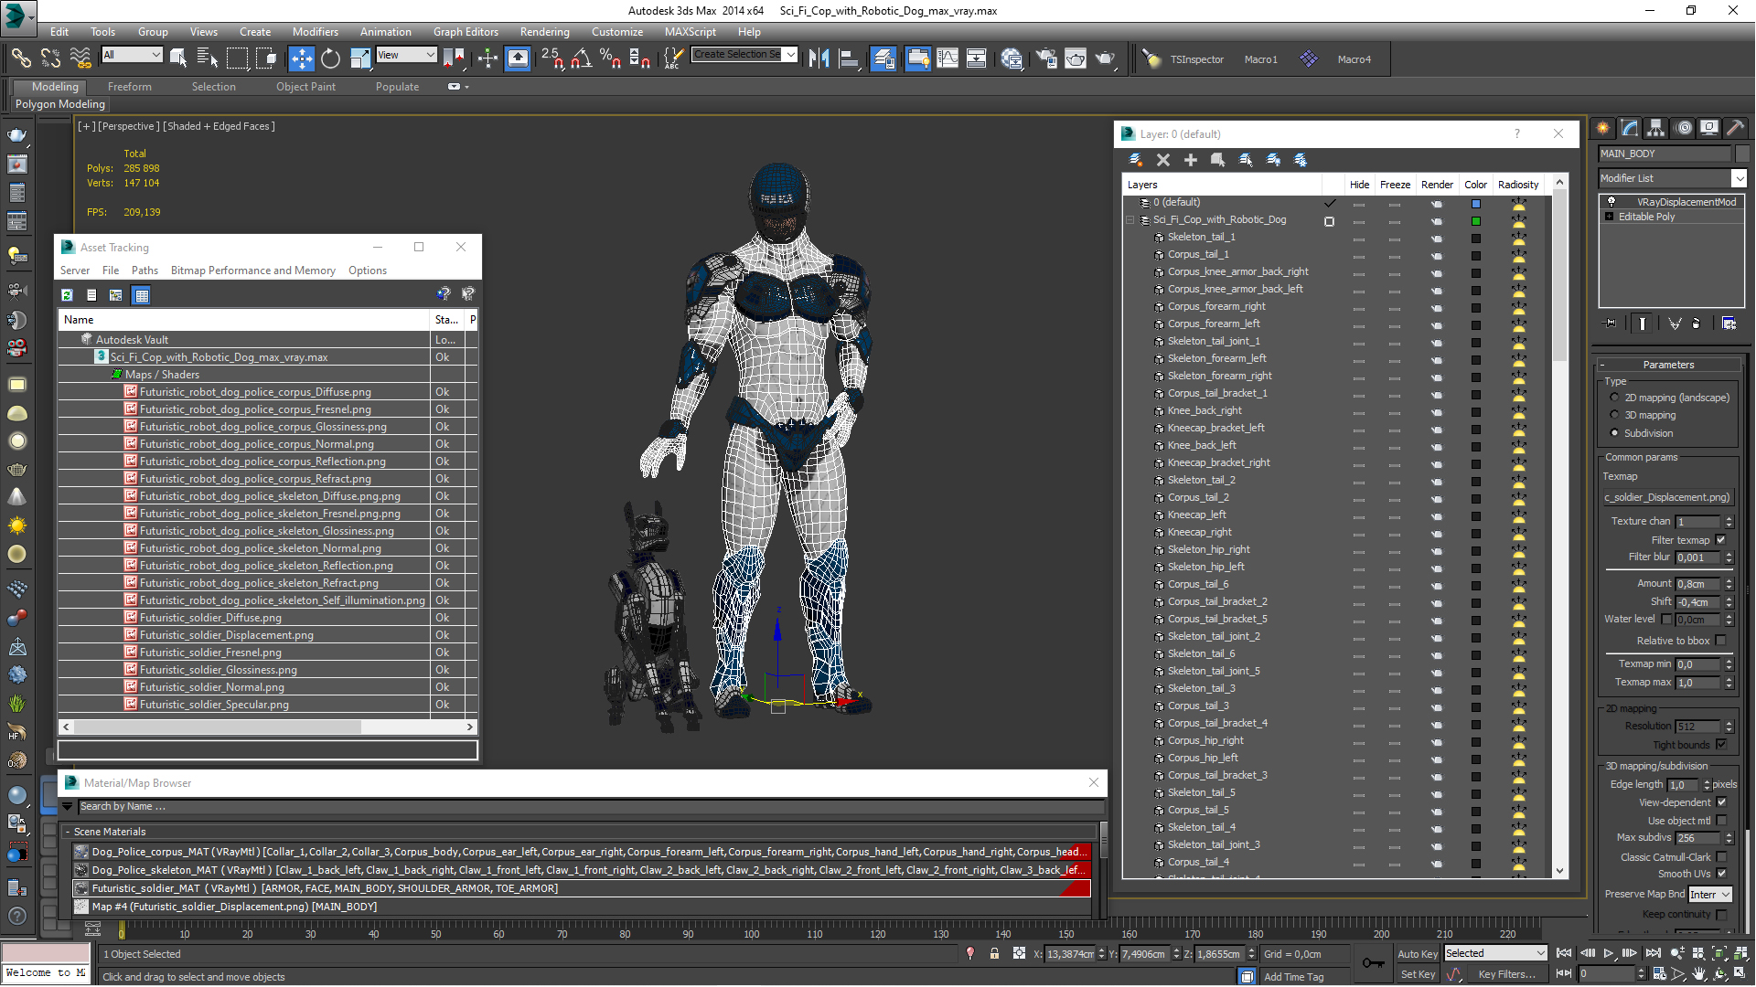This screenshot has height=987, width=1756.
Task: Toggle Filter texmap checkbox
Action: pyautogui.click(x=1721, y=540)
